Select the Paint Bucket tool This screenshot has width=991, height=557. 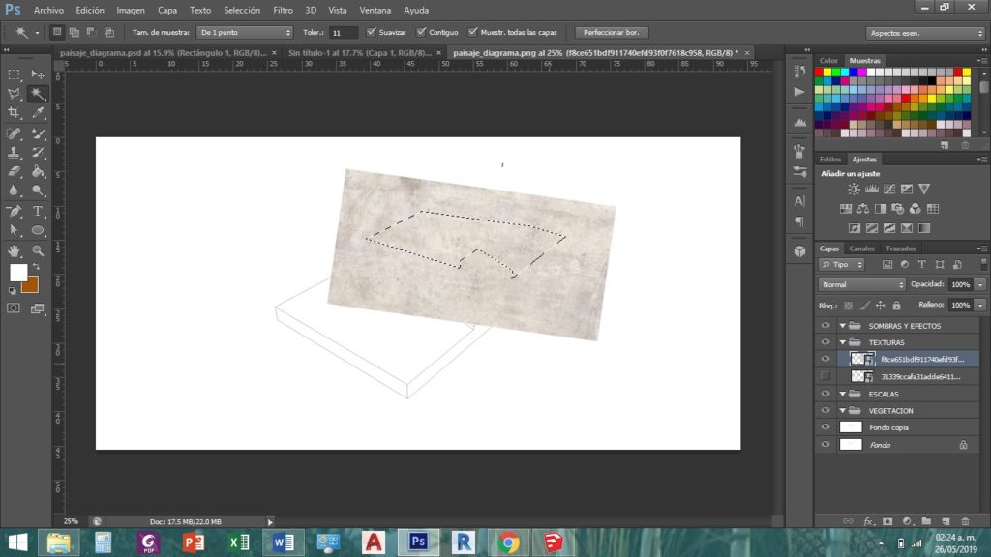point(38,171)
